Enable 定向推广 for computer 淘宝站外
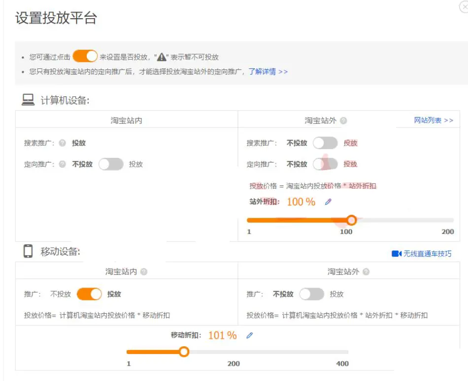 325,164
